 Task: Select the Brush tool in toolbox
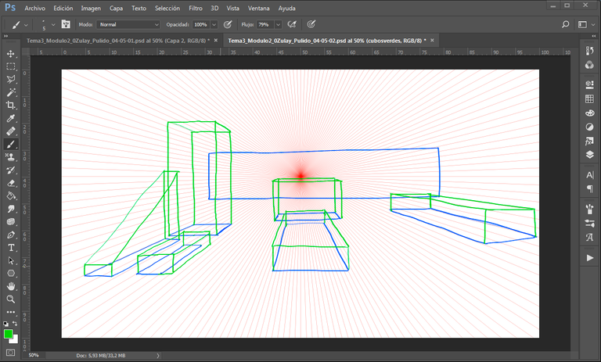11,145
